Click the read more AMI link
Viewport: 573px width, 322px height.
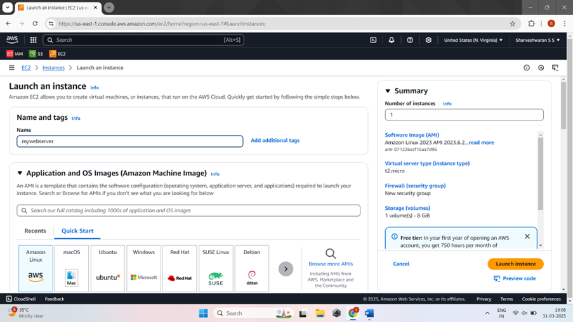click(481, 143)
